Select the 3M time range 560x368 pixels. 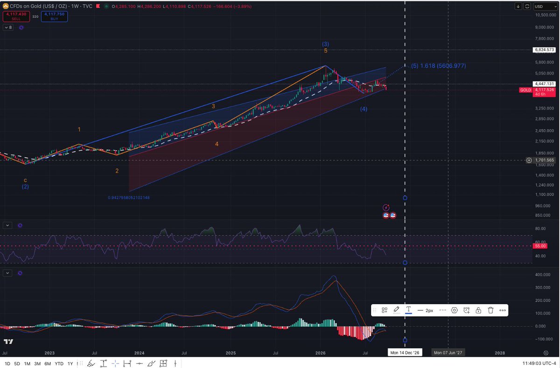tap(37, 363)
